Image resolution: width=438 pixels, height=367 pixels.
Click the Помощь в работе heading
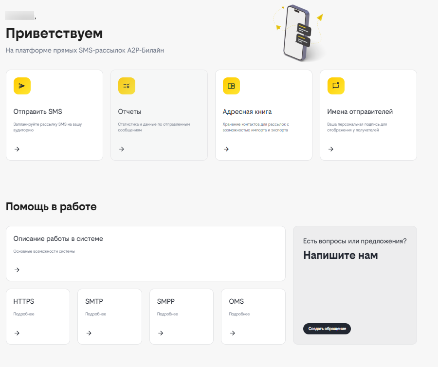[51, 207]
